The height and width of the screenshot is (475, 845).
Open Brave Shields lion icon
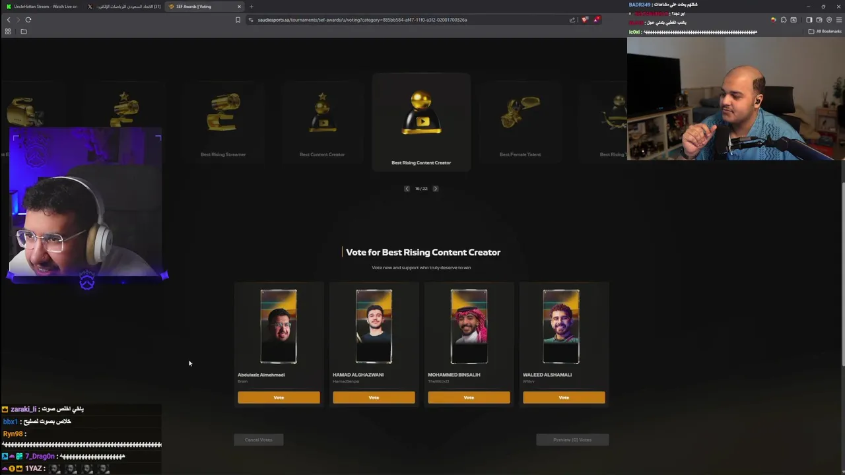(585, 20)
